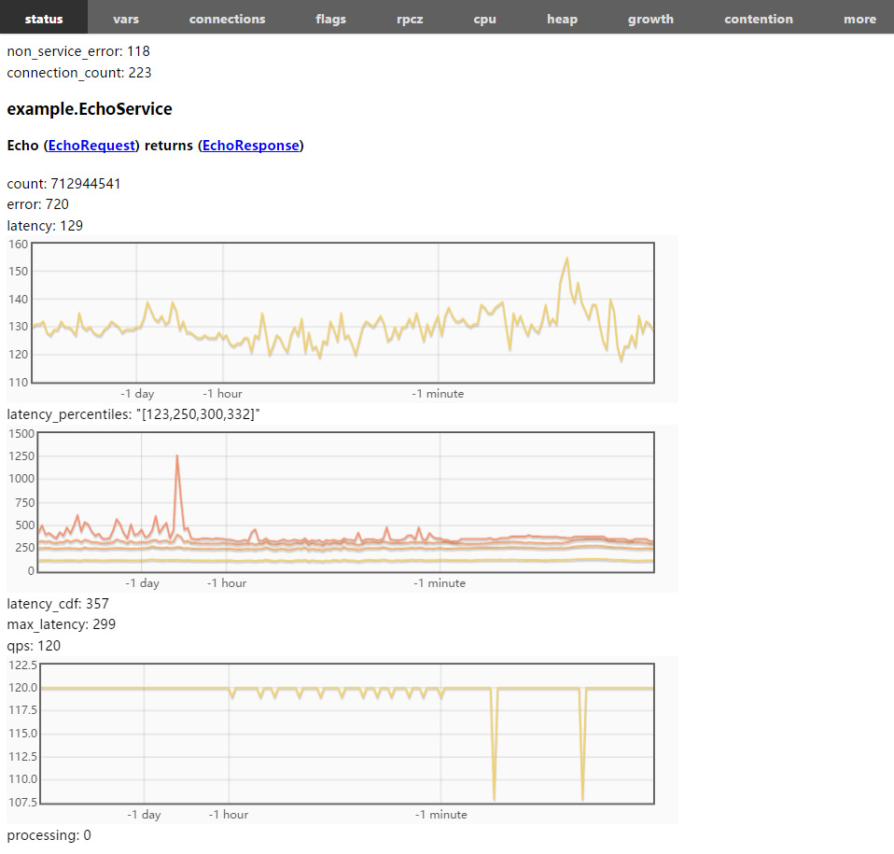The width and height of the screenshot is (894, 854).
Task: Expand the connection_count: 223 plot
Action: click(x=78, y=73)
